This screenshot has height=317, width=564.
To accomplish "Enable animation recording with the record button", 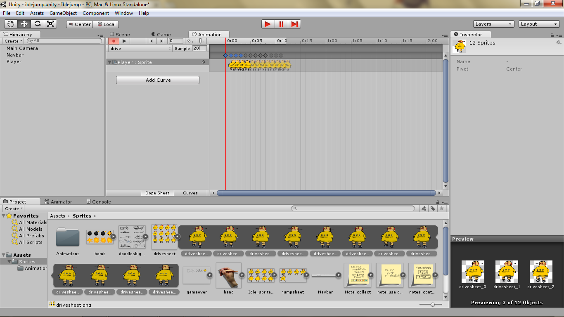I will (x=114, y=41).
